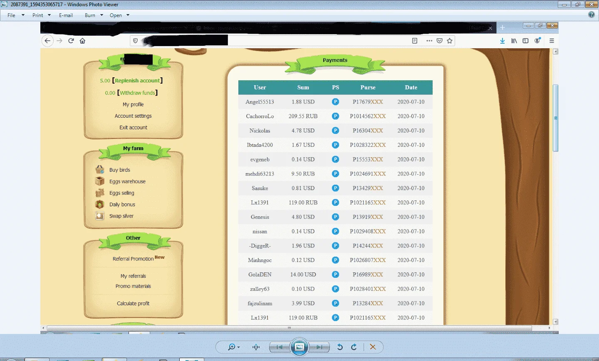
Task: Expand the Burn dropdown arrow
Action: (x=101, y=15)
